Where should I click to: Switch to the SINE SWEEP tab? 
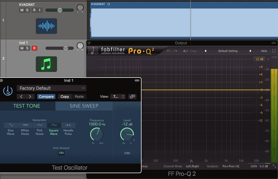click(84, 106)
